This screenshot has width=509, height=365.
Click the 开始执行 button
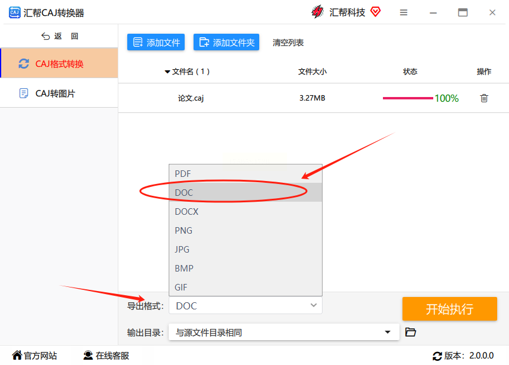point(450,309)
